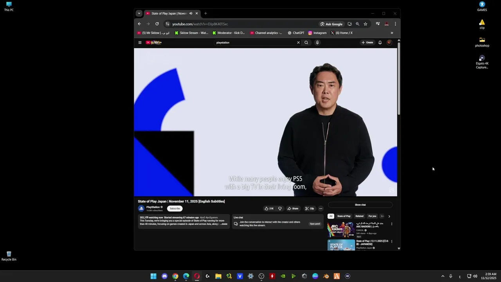Go back to the previous page
Image resolution: width=501 pixels, height=282 pixels.
point(139,24)
